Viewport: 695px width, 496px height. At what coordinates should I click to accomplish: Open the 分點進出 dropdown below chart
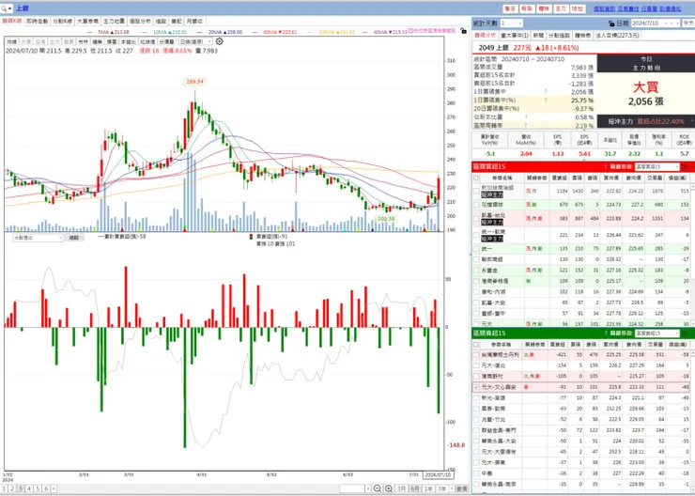click(39, 238)
